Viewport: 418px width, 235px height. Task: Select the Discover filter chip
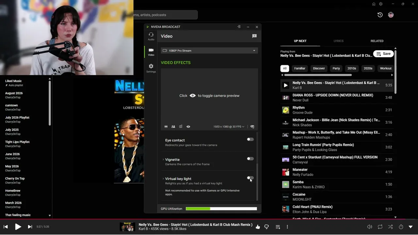click(319, 69)
